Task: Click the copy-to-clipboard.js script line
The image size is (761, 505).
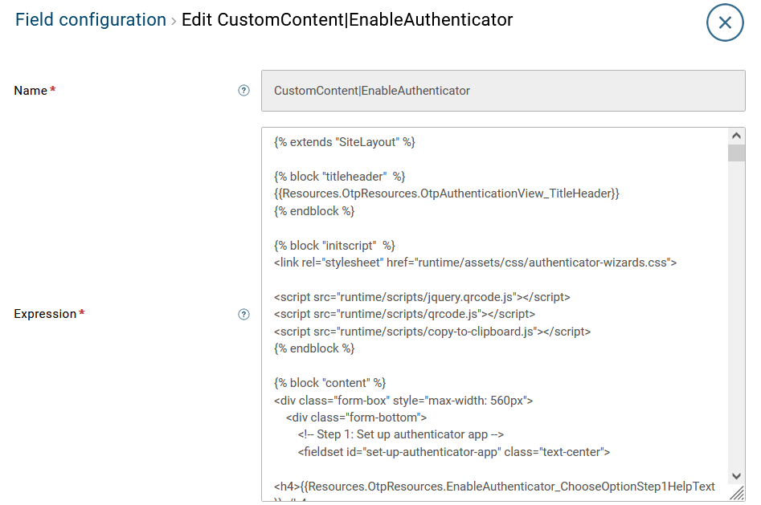Action: coord(432,331)
